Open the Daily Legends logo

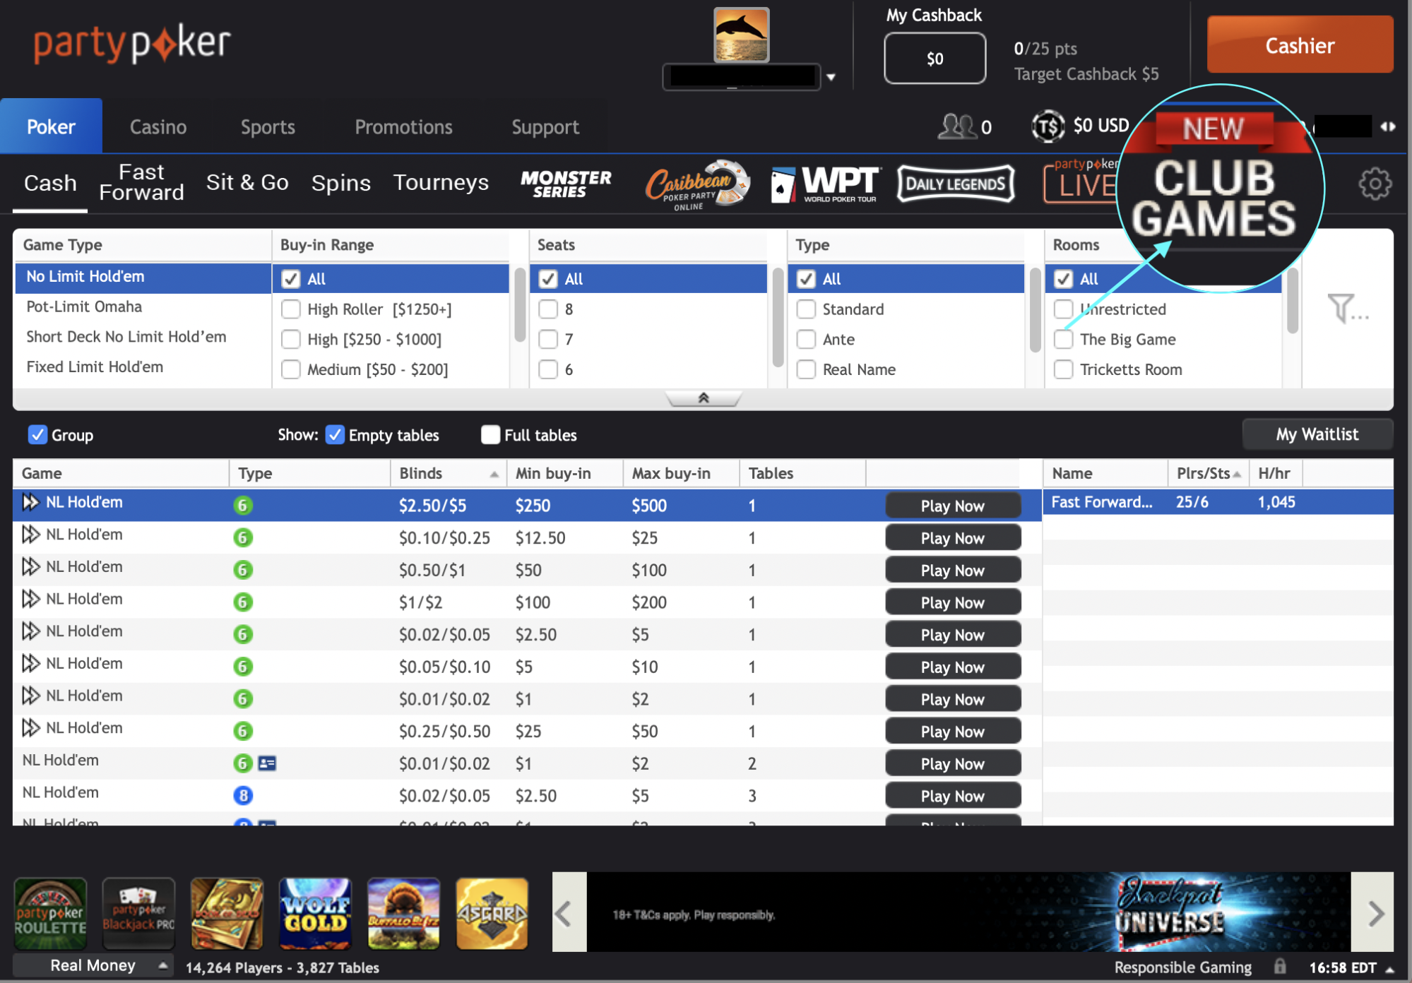pos(956,184)
